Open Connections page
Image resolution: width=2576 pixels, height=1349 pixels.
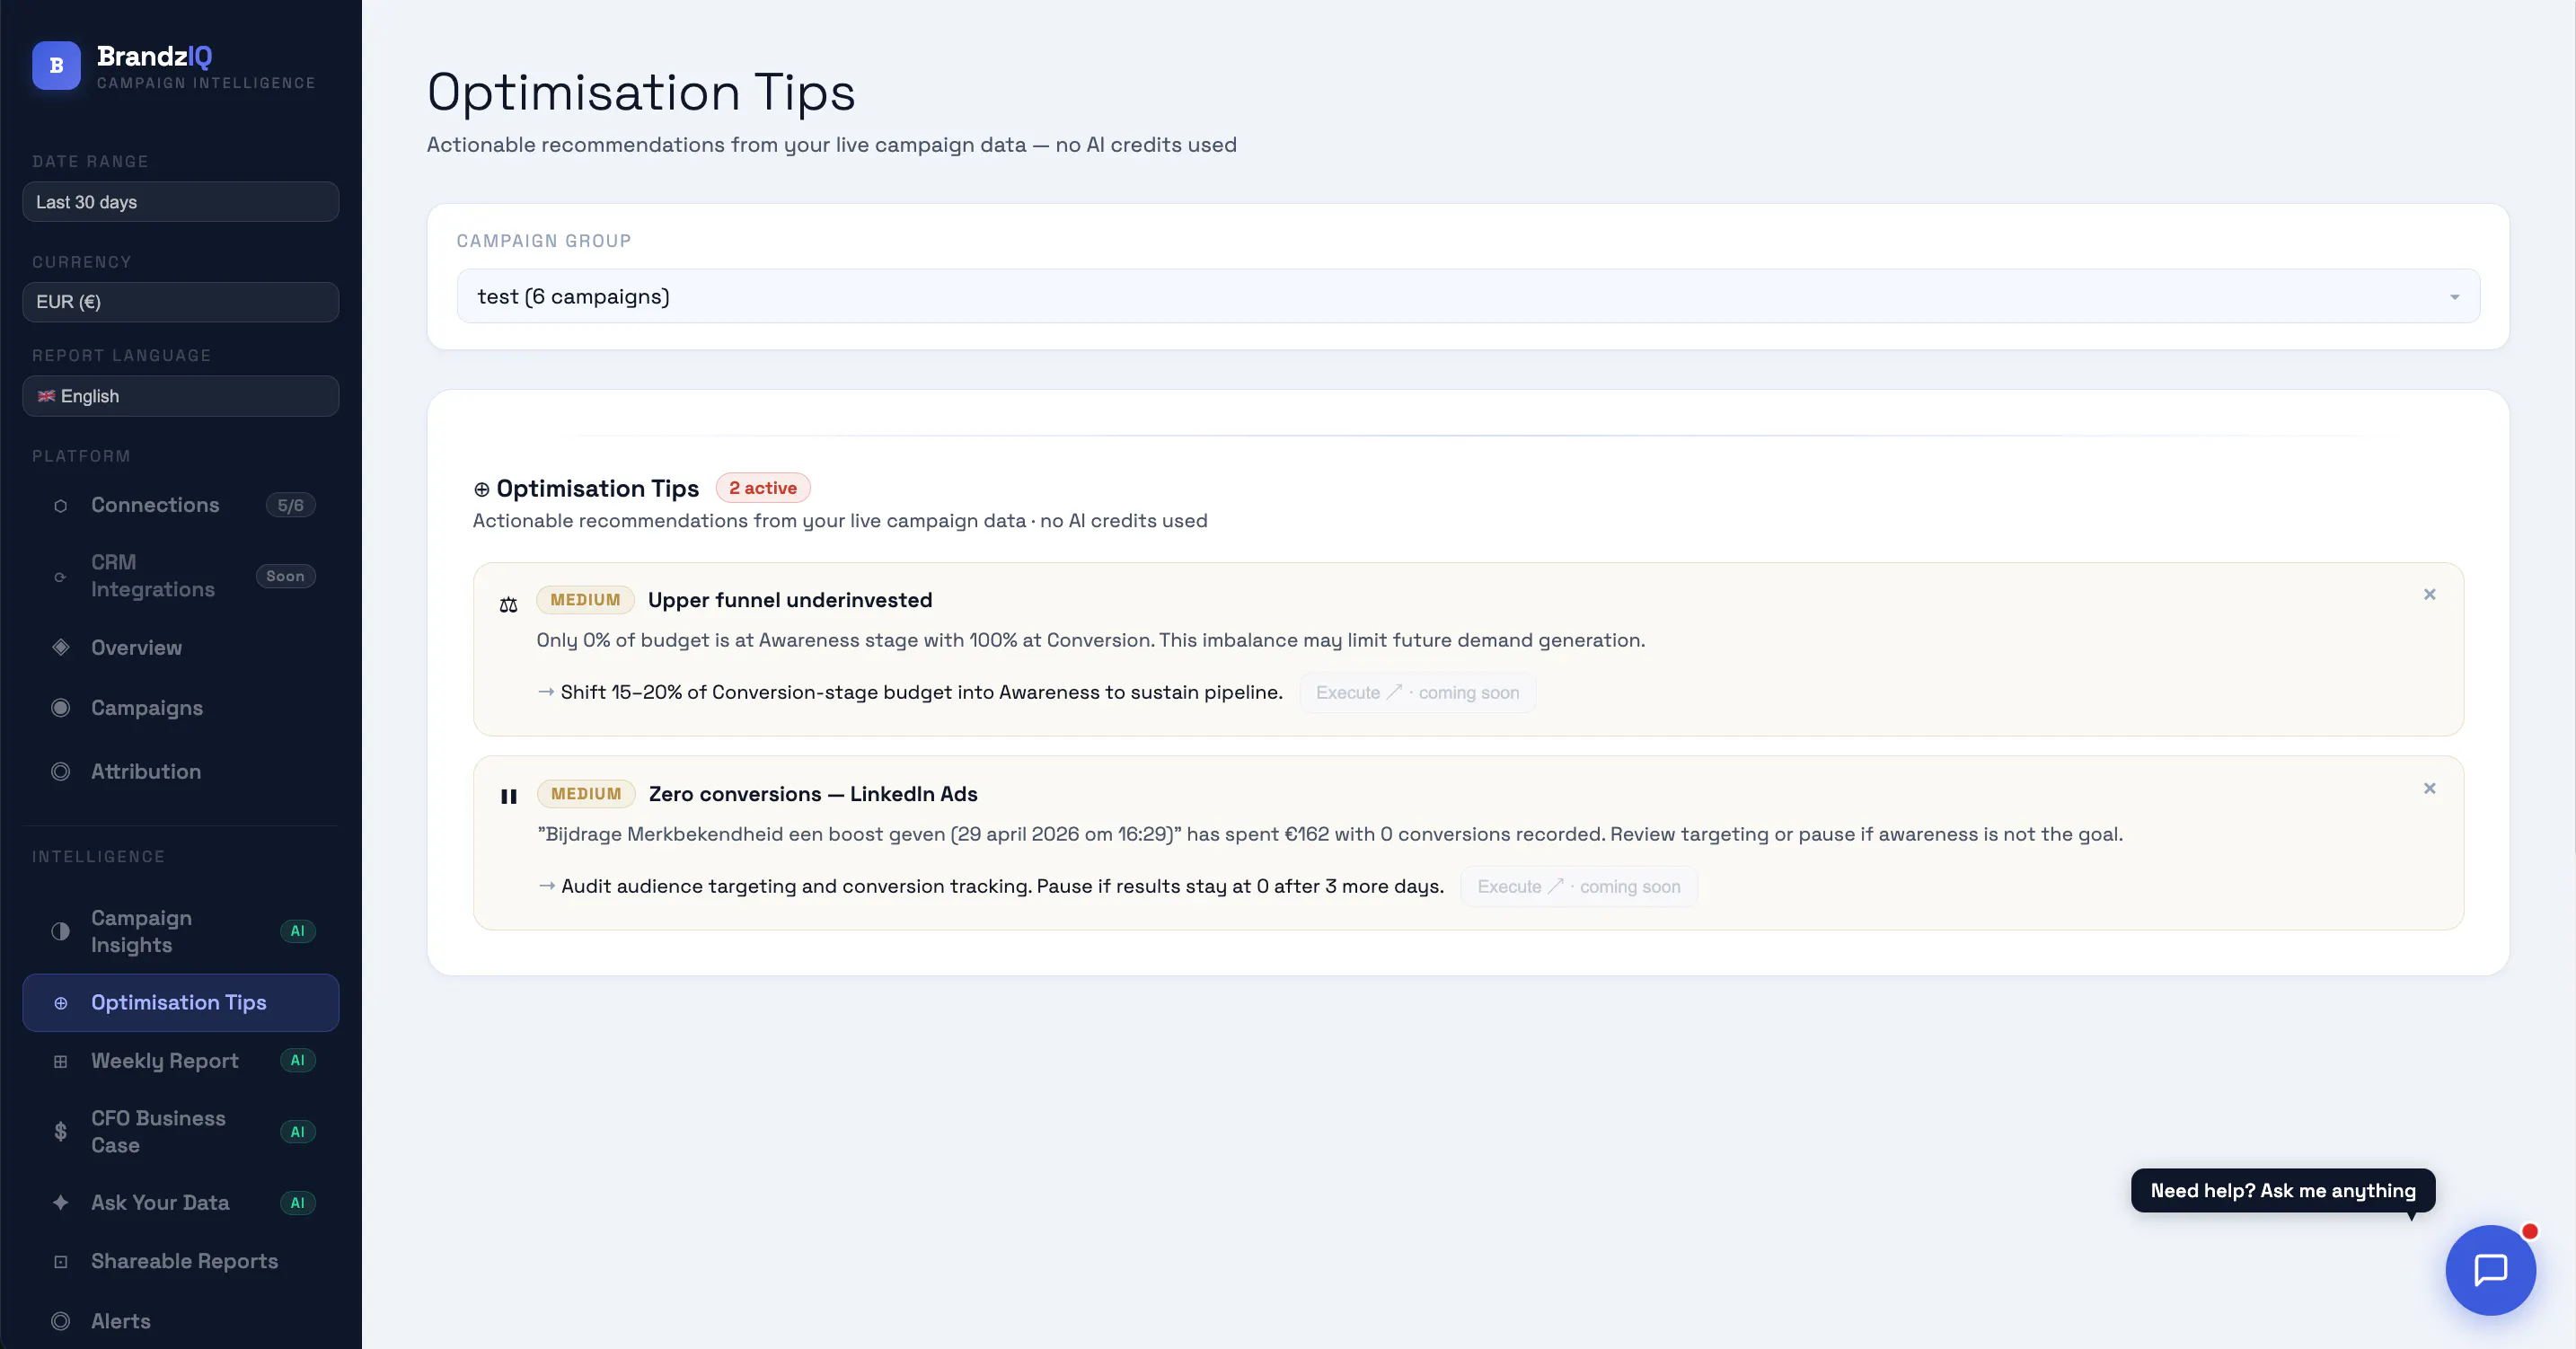click(180, 505)
